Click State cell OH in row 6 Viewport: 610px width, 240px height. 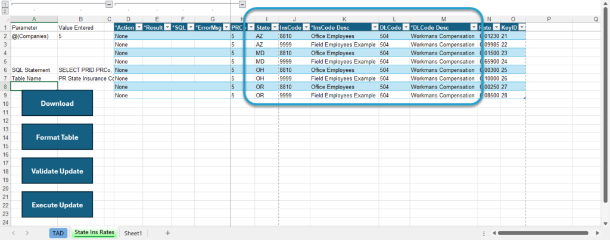point(266,70)
